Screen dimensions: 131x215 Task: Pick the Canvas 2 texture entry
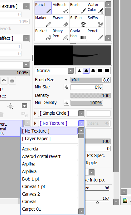[x=31, y=194]
